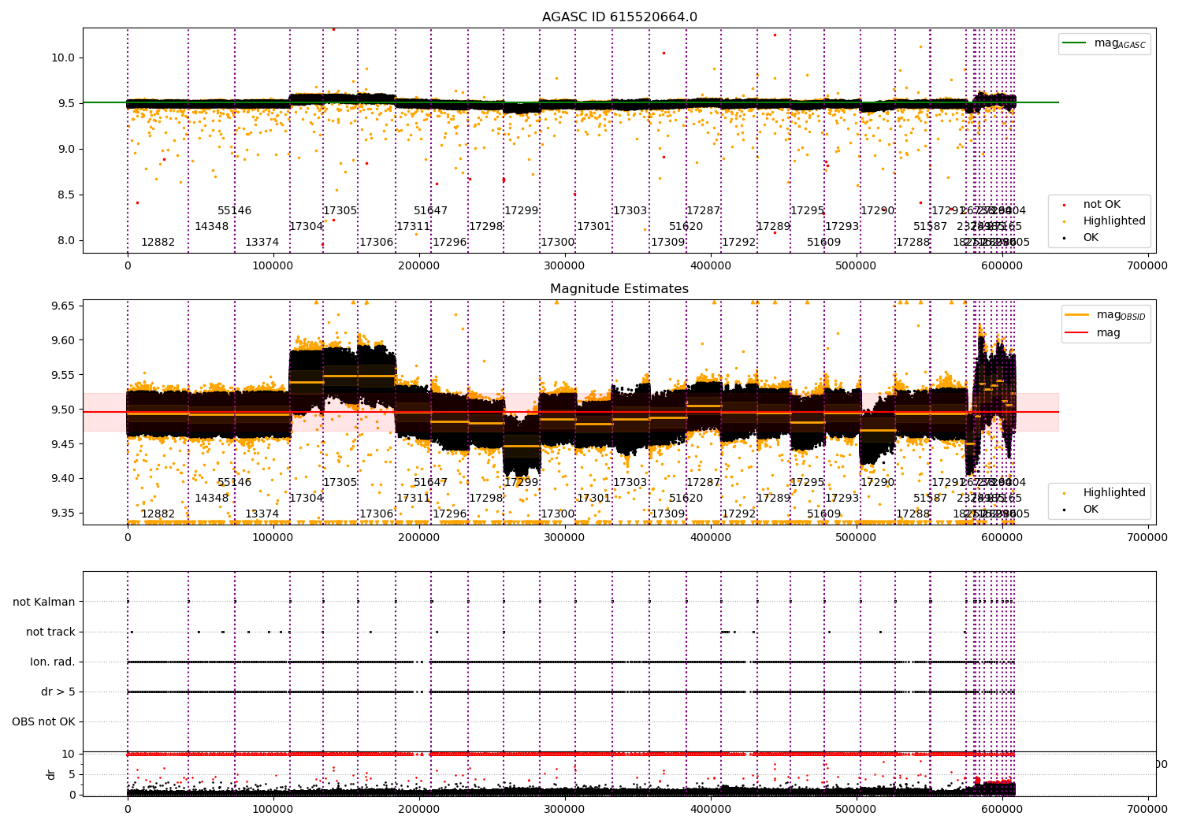1182x827 pixels.
Task: Click obsid label 51647 in top plot
Action: click(431, 210)
